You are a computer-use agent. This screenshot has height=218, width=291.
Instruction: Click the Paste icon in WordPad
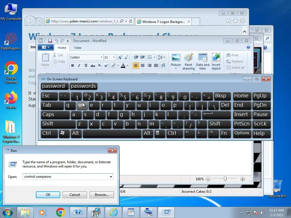pyautogui.click(x=45, y=57)
